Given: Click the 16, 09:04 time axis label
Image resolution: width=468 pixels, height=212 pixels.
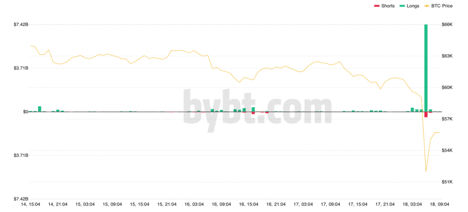Looking at the screenshot, I should pos(221,204).
